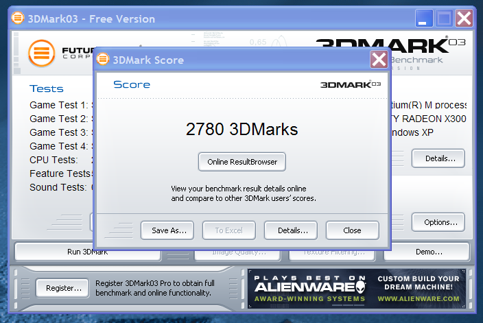
Task: Click the Game Test 1 row
Action: point(61,105)
